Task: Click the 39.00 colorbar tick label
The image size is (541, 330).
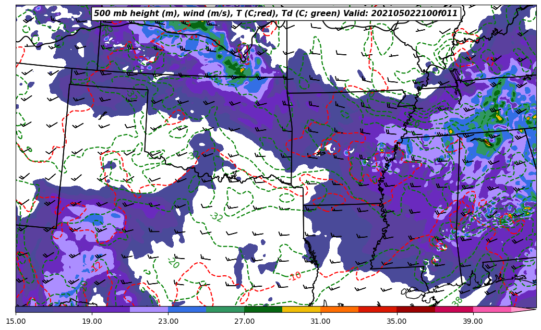Action: coord(473,321)
